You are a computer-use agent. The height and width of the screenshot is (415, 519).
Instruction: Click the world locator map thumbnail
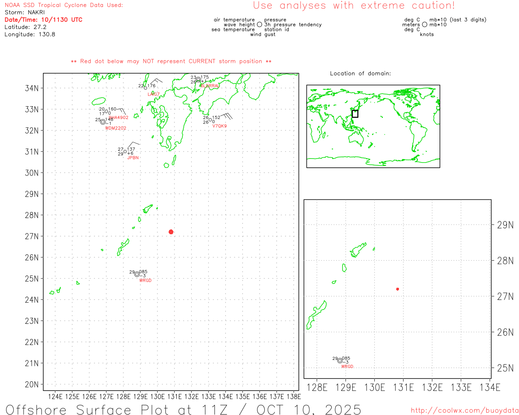(x=373, y=126)
